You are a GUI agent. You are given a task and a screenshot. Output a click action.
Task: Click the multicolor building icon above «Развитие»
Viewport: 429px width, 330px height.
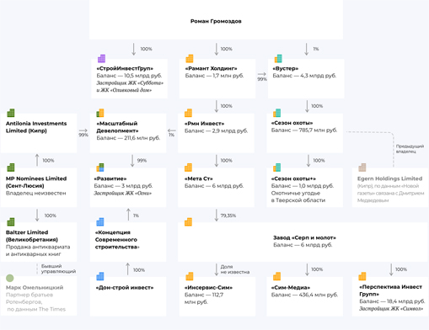tap(100, 168)
